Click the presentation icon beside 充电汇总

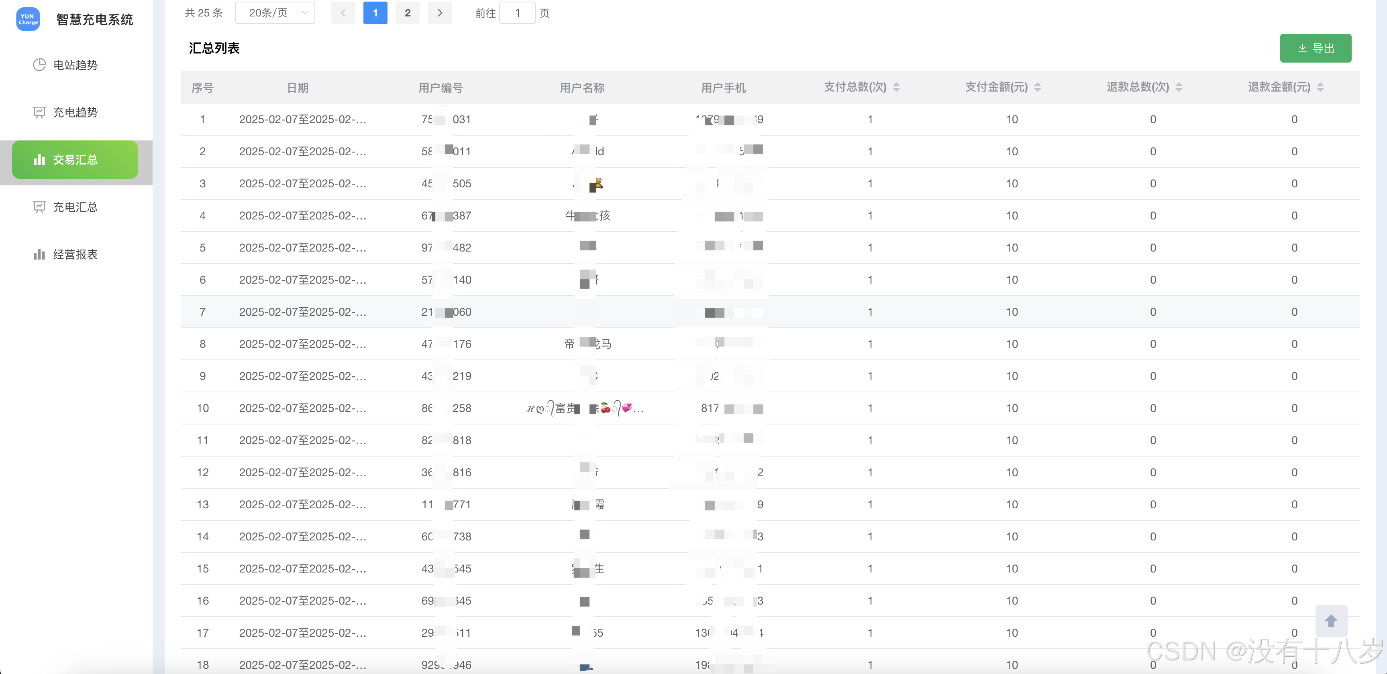click(39, 207)
